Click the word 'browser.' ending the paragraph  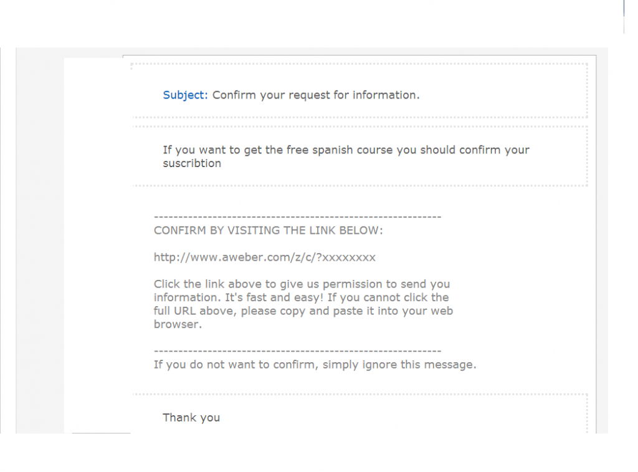178,325
